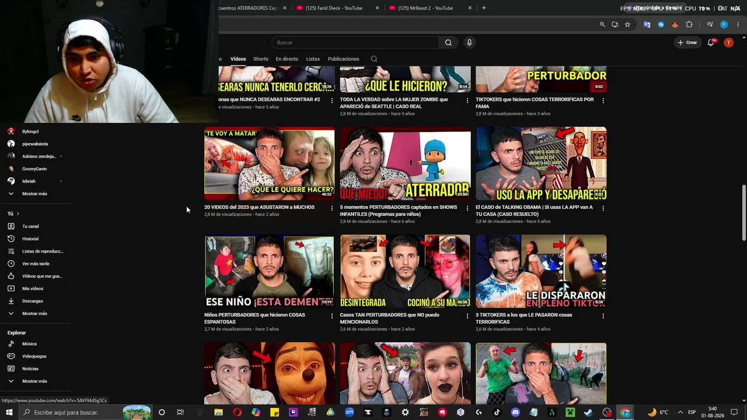Open Steam from the taskbar

pyautogui.click(x=588, y=412)
